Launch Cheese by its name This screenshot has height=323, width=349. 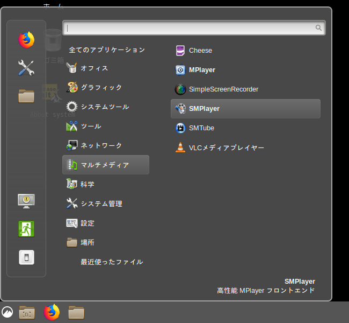click(200, 51)
